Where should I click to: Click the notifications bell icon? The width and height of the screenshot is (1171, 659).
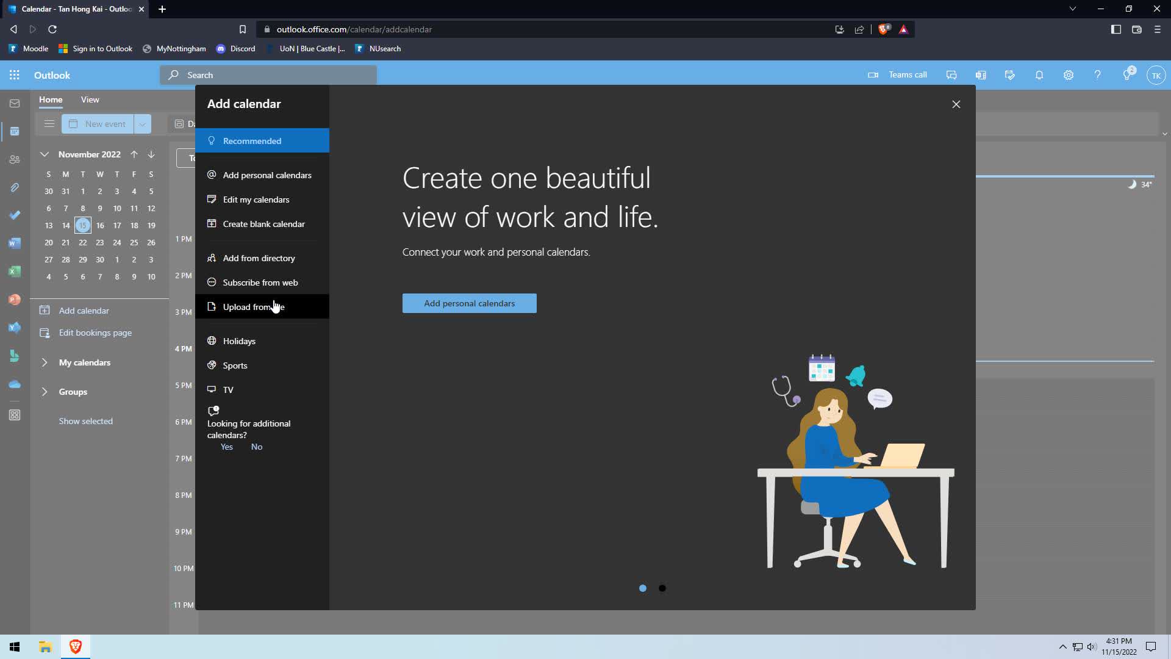[x=1039, y=75]
